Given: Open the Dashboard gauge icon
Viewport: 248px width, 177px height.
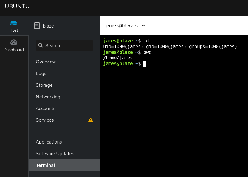Looking at the screenshot, I should point(14,42).
